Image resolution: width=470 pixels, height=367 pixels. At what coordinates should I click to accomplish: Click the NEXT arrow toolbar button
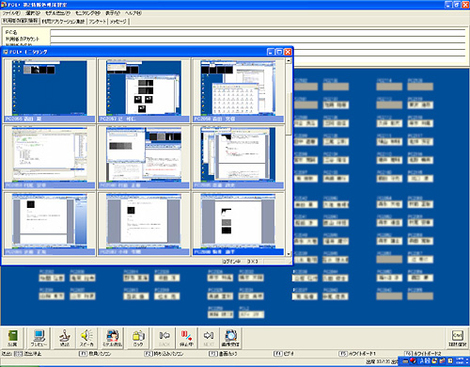coord(209,338)
